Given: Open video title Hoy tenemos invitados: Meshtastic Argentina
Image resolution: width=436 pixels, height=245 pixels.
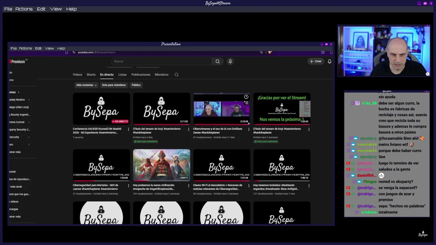Looking at the screenshot, I should [276, 187].
